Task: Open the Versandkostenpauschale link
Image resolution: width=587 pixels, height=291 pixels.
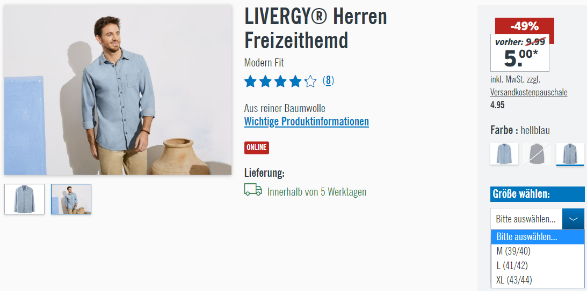Action: point(528,92)
